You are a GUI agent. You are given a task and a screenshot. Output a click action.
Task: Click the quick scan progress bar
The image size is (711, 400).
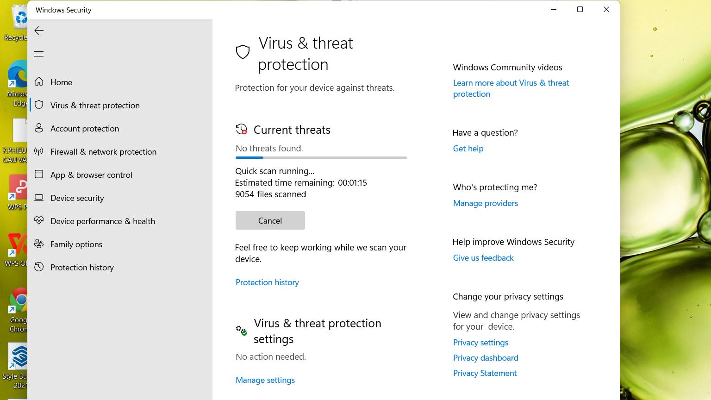[x=321, y=158]
